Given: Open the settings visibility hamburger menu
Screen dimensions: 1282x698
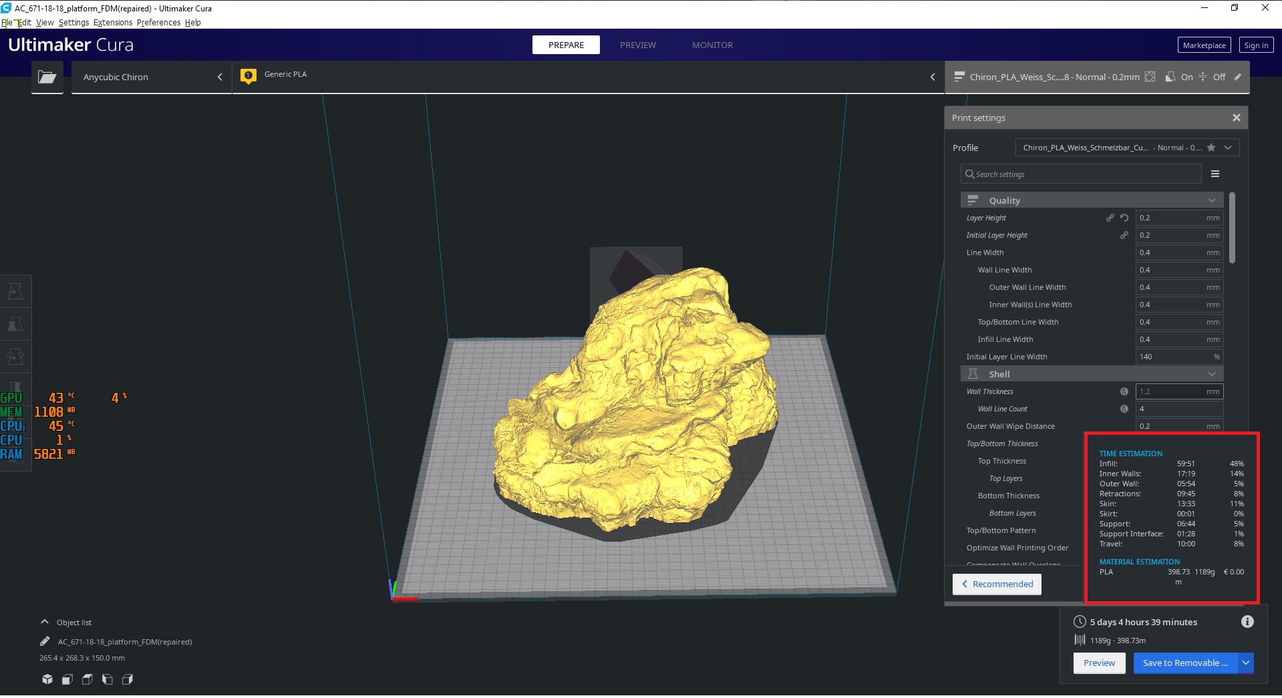Looking at the screenshot, I should pos(1215,174).
